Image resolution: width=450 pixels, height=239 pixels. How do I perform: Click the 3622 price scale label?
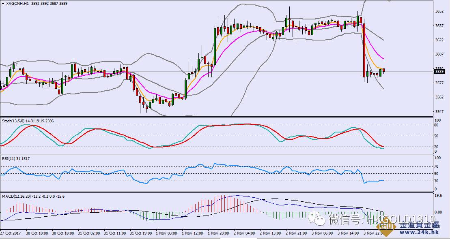pyautogui.click(x=439, y=40)
